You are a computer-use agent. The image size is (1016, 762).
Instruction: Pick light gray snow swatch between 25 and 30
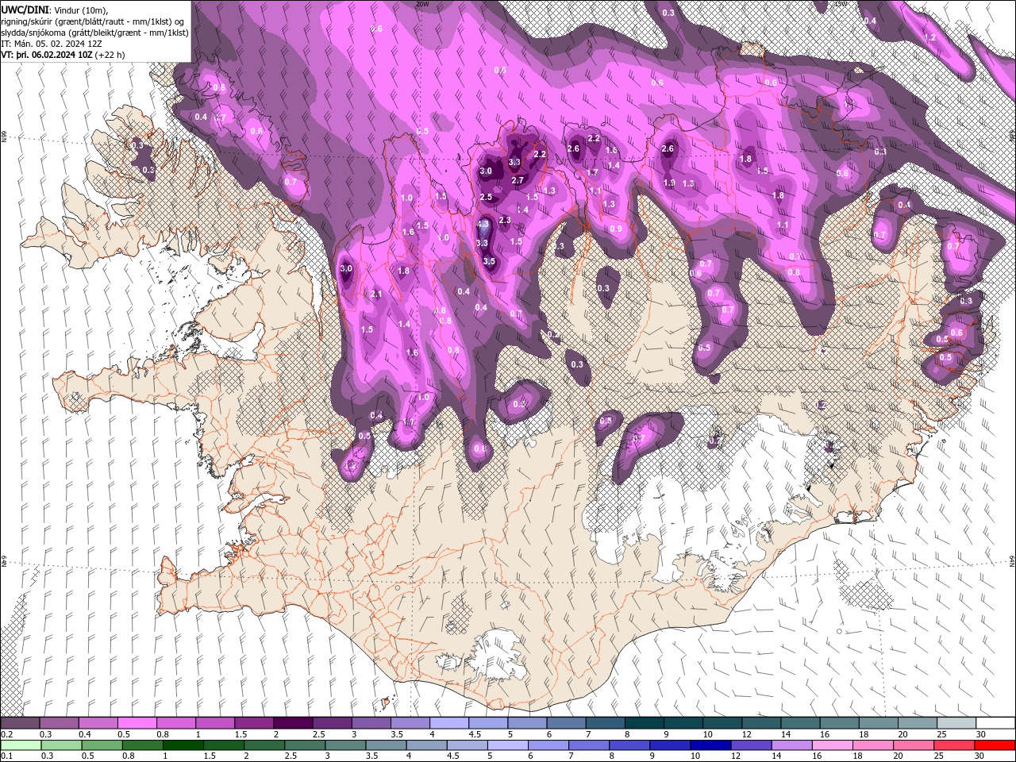coord(956,723)
